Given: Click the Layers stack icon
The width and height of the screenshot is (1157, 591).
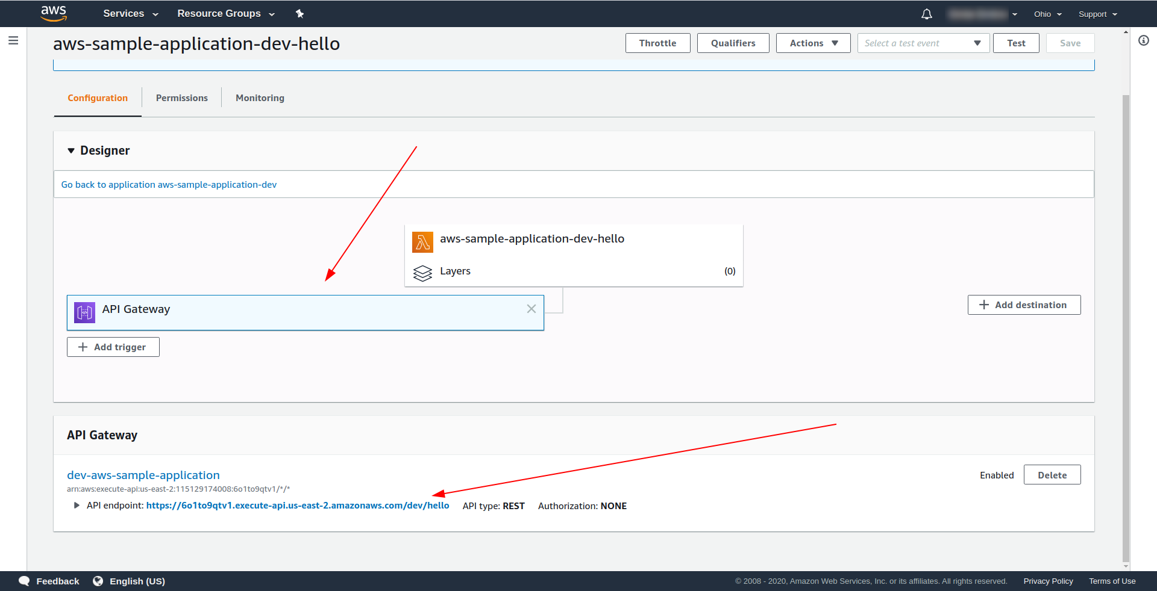Looking at the screenshot, I should click(422, 273).
